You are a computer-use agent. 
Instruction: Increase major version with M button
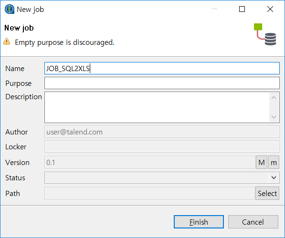262,162
